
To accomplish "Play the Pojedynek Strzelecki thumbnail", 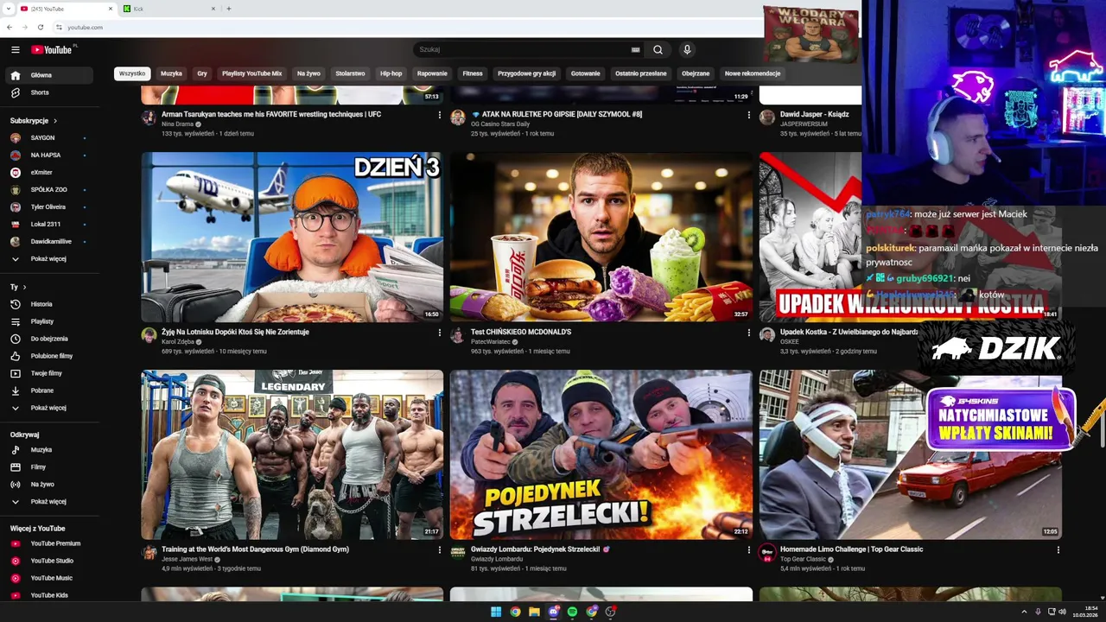I will (601, 455).
